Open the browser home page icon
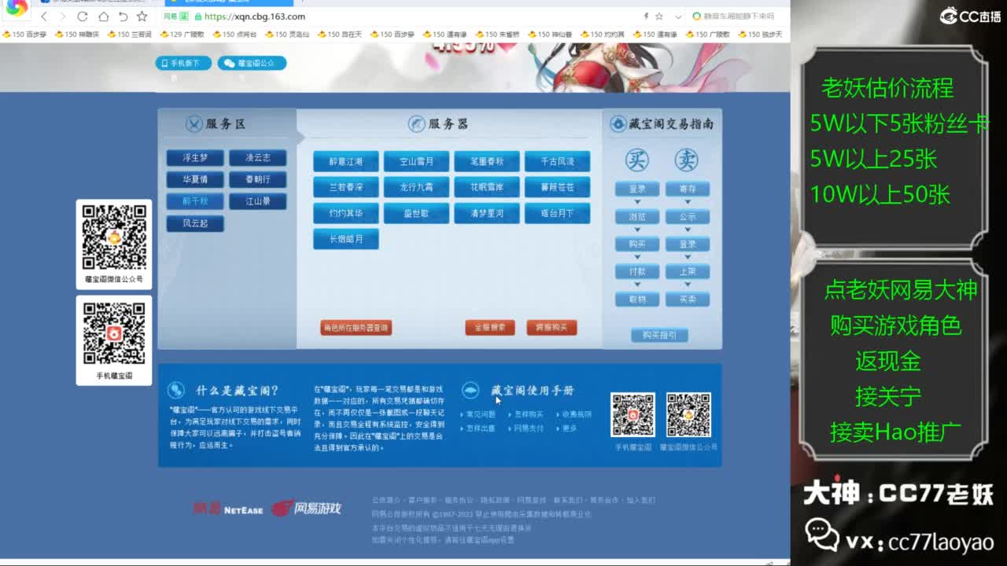Viewport: 1007px width, 566px height. click(x=103, y=17)
